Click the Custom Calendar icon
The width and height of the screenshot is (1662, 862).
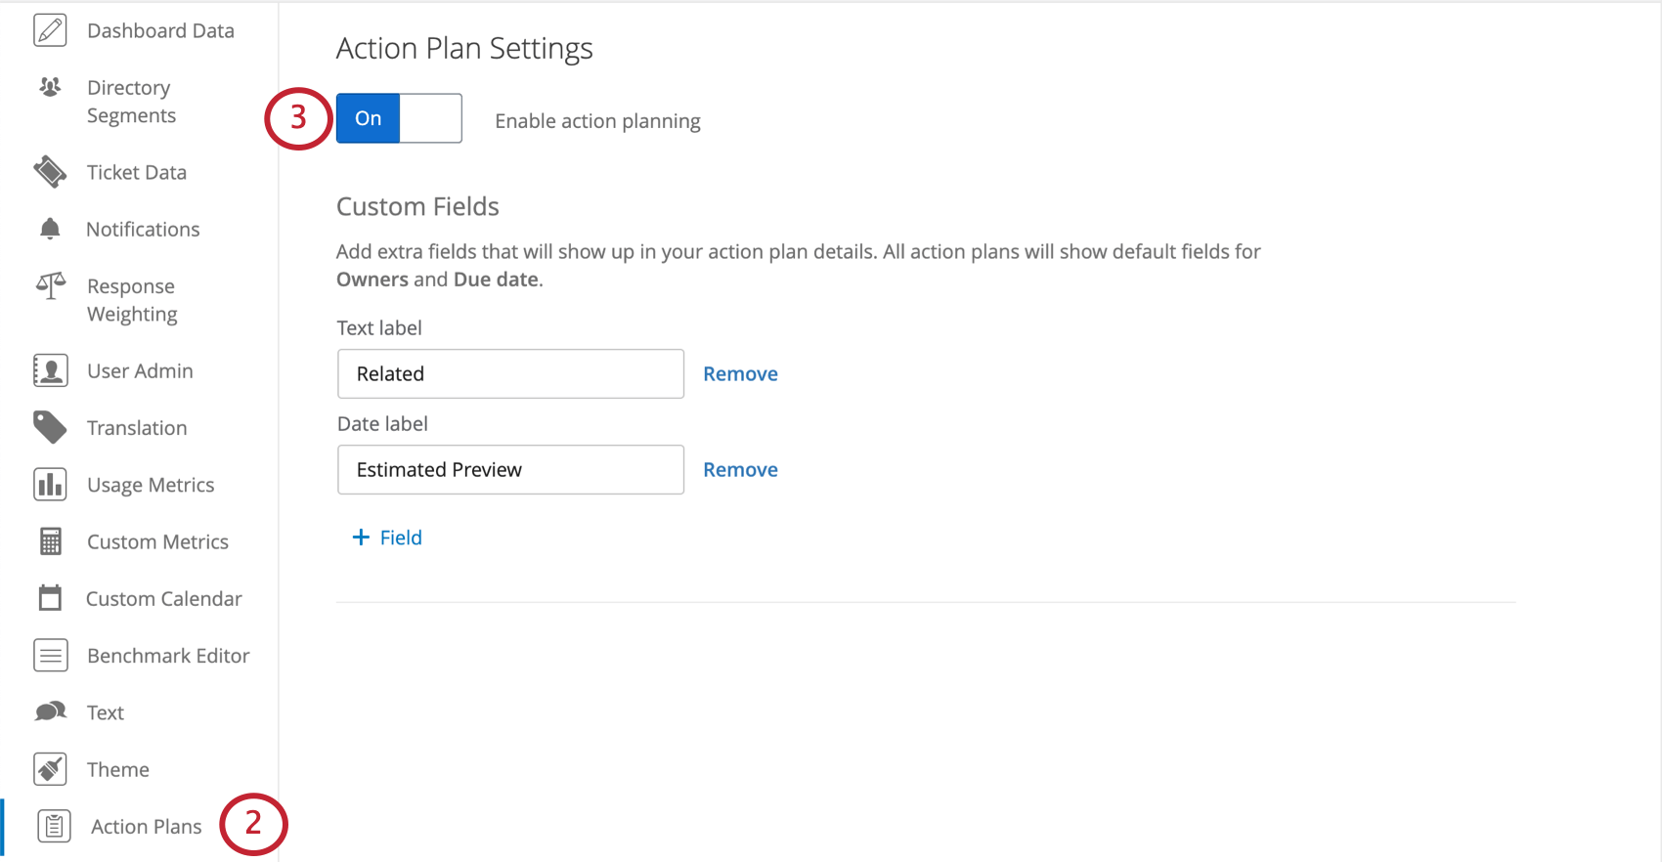click(50, 598)
